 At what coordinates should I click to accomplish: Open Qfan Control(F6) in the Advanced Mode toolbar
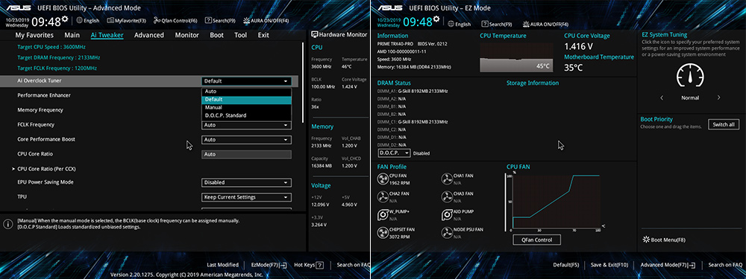pos(175,20)
